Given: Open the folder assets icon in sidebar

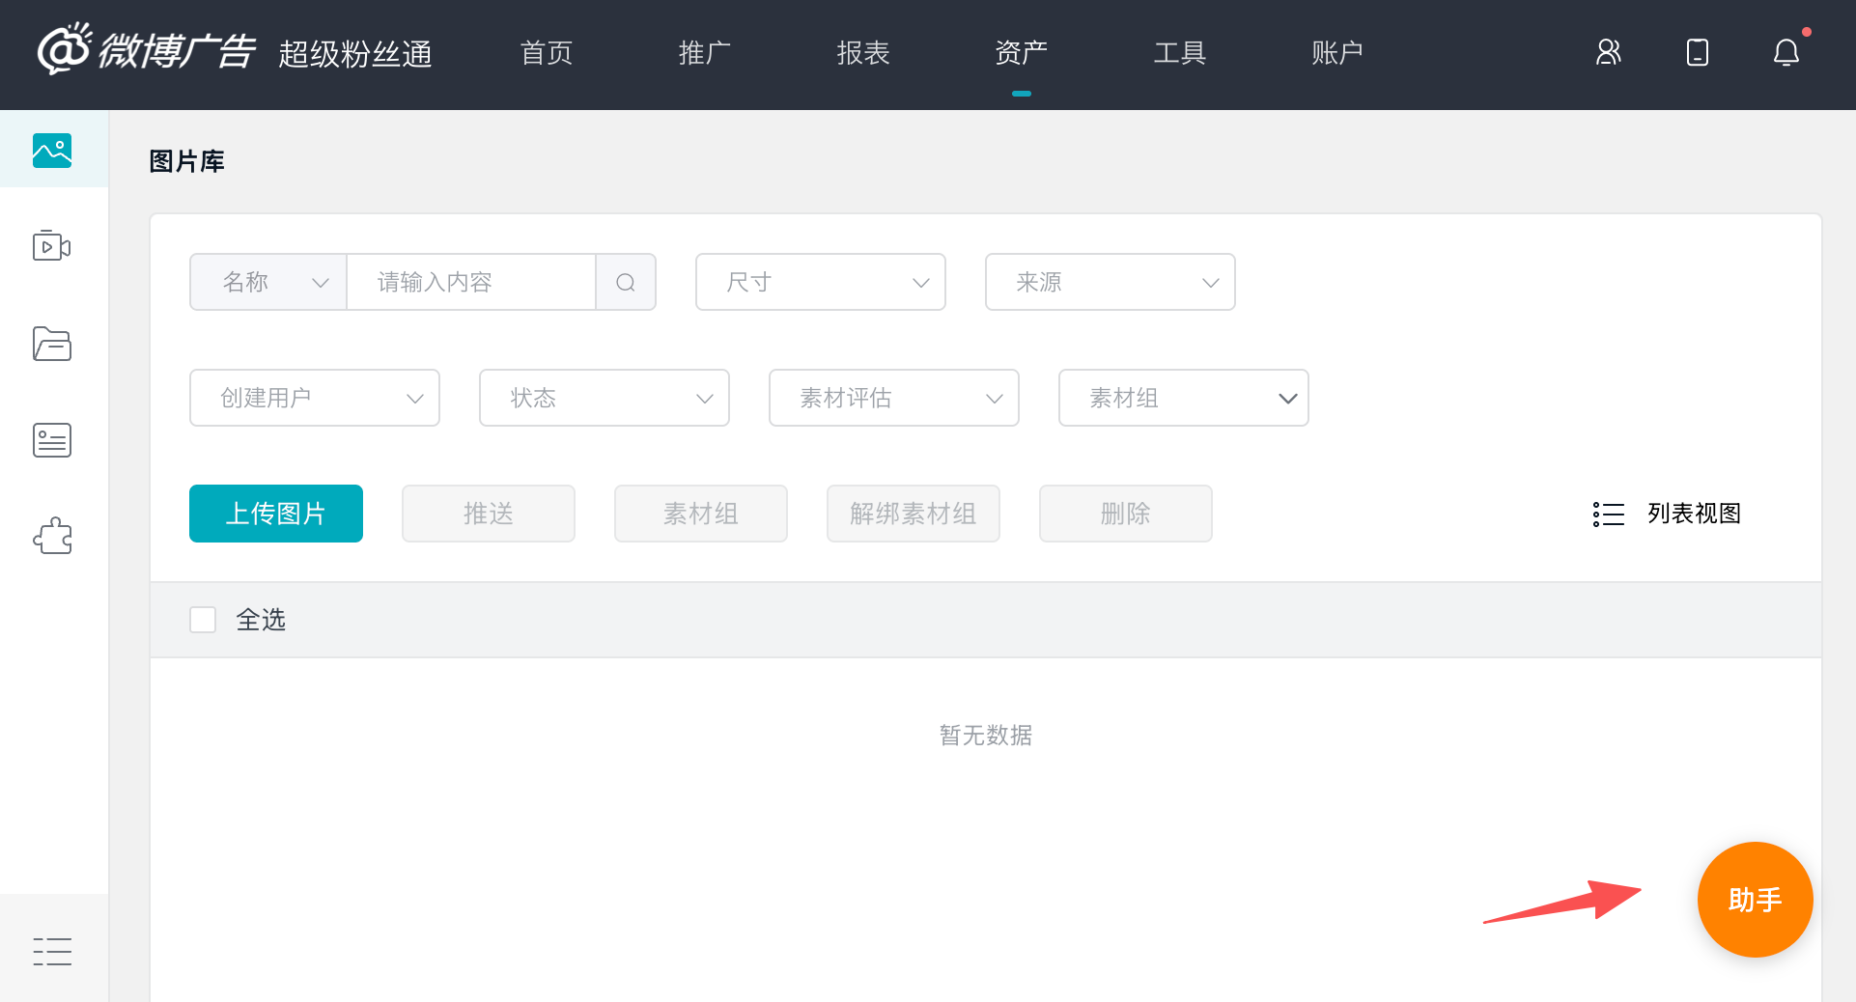Looking at the screenshot, I should point(52,344).
